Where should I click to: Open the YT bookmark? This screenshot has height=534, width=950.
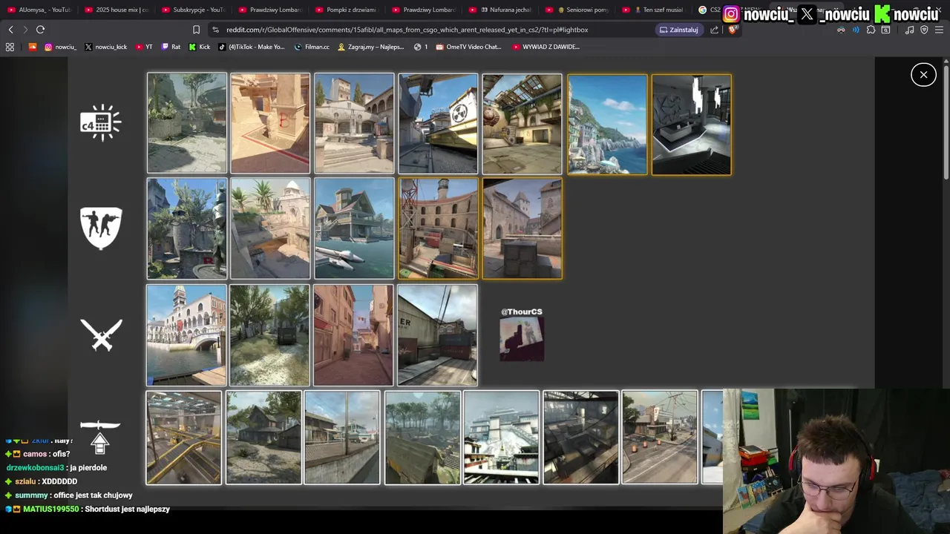(x=143, y=47)
